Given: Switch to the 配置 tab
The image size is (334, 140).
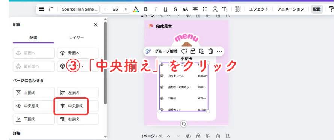Looking at the screenshot, I should [x=33, y=38].
